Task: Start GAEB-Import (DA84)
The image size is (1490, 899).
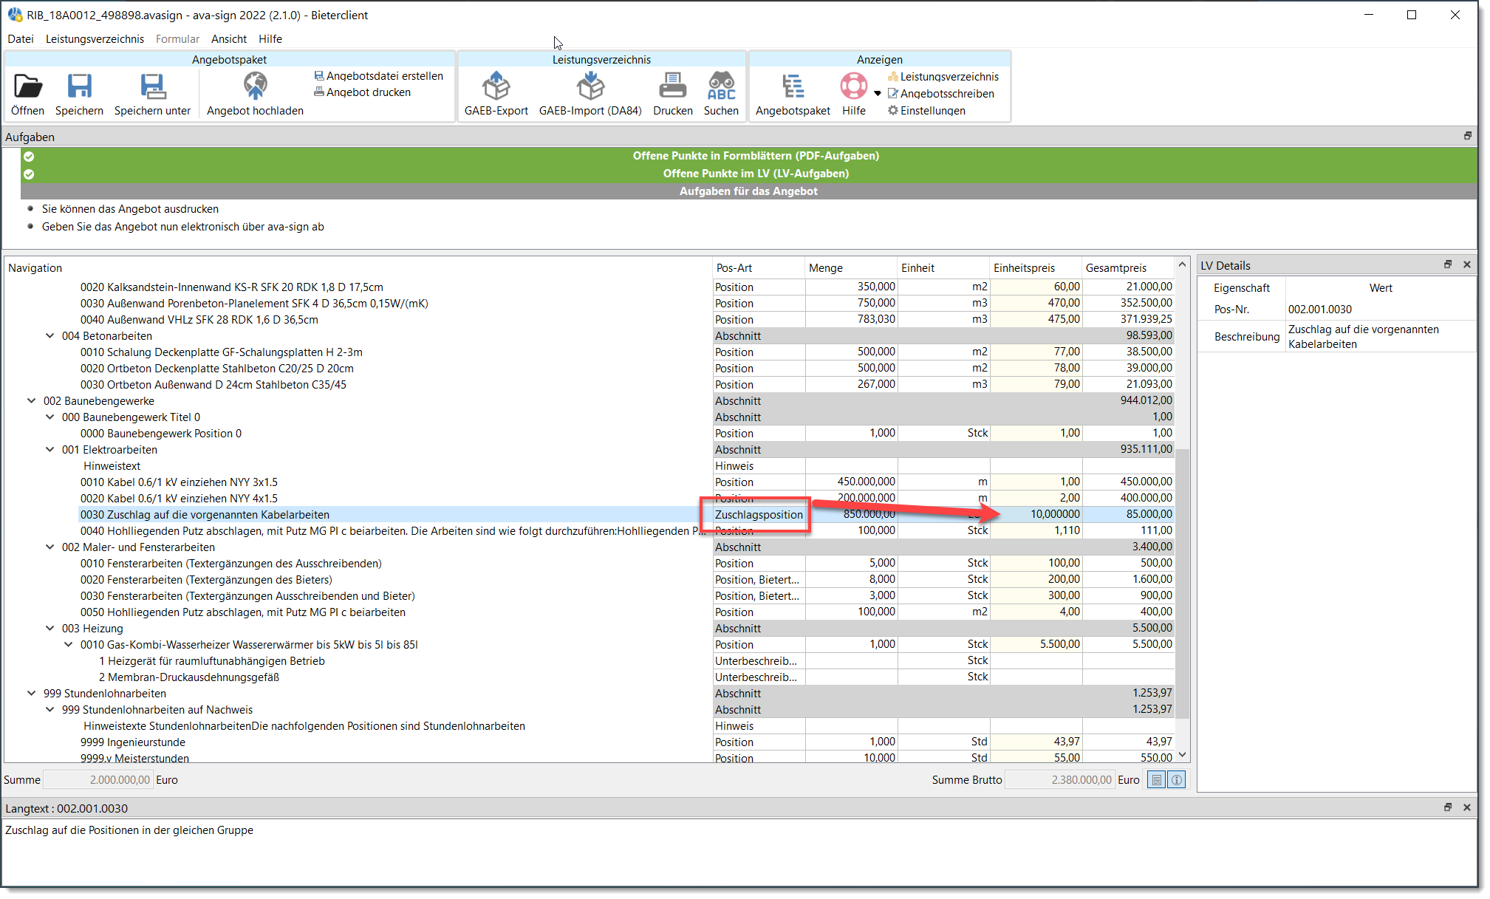Action: coord(590,95)
